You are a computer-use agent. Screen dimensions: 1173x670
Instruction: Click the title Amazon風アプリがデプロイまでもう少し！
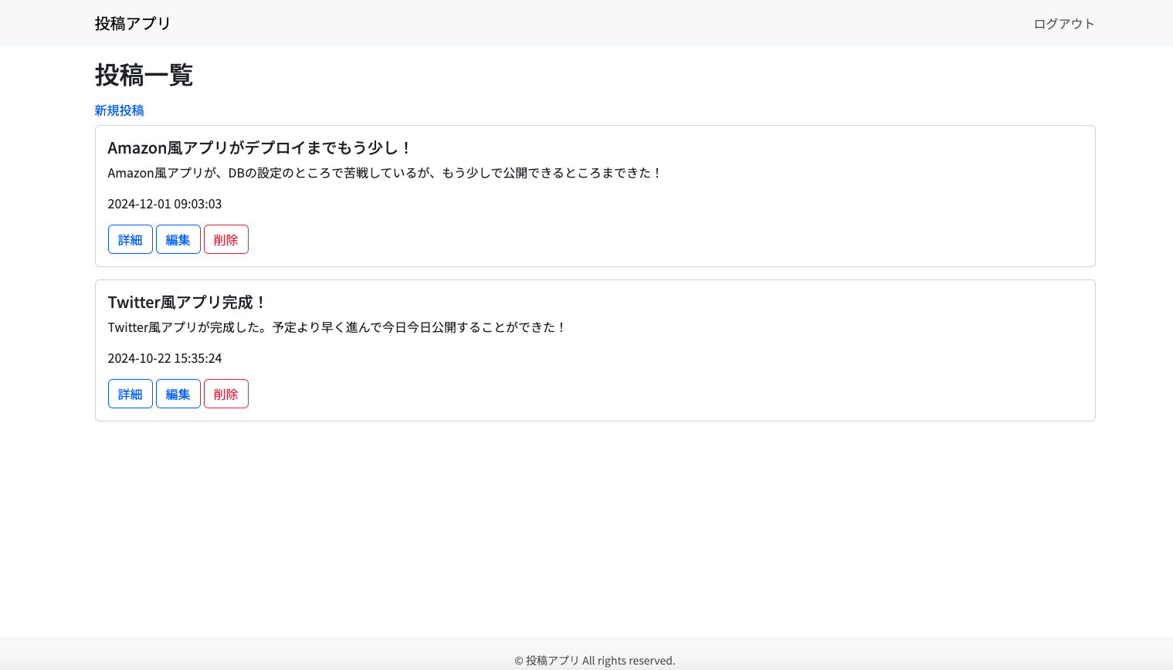259,148
